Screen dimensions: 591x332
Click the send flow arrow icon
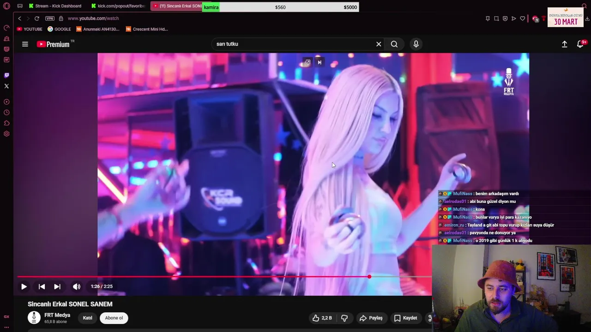click(513, 18)
